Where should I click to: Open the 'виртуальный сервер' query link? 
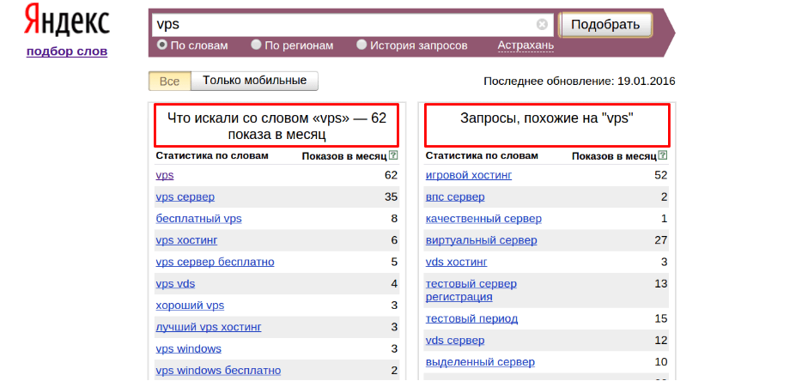481,240
